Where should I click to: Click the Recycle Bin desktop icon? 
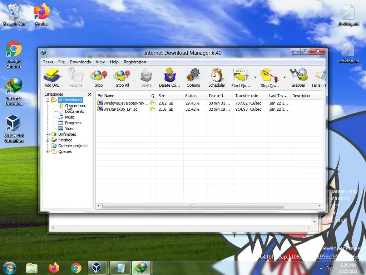14,14
